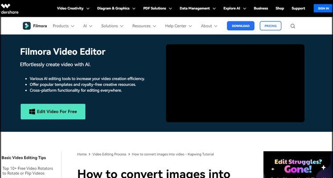Open Video Editing Process breadcrumb
Viewport: 333px width, 178px height.
click(x=109, y=154)
